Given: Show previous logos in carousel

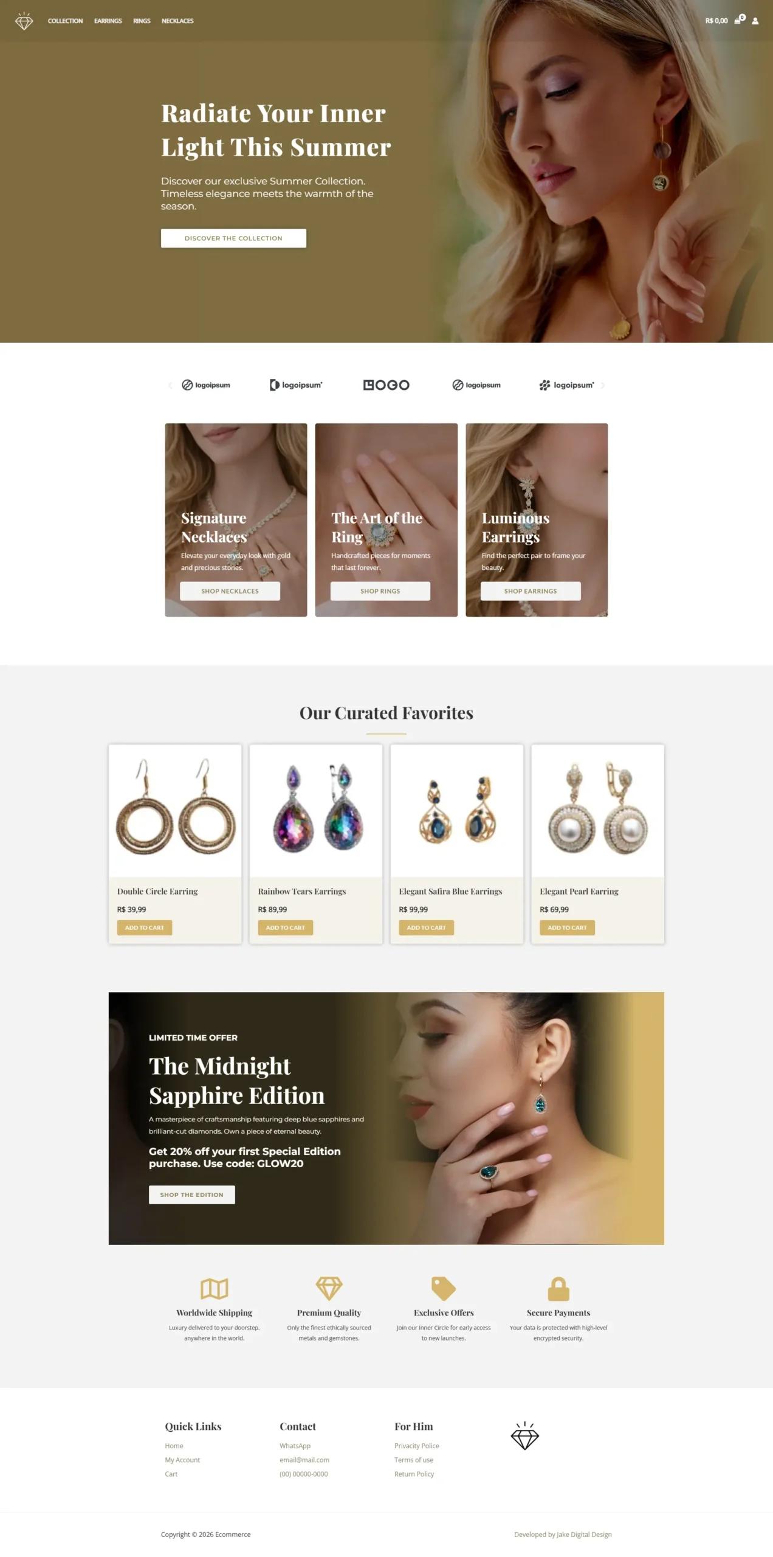Looking at the screenshot, I should [170, 385].
